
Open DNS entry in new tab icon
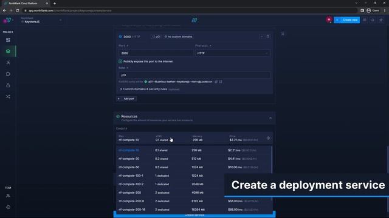pos(221,82)
